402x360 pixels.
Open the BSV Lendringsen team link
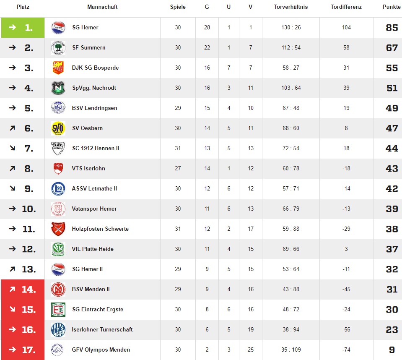(94, 108)
